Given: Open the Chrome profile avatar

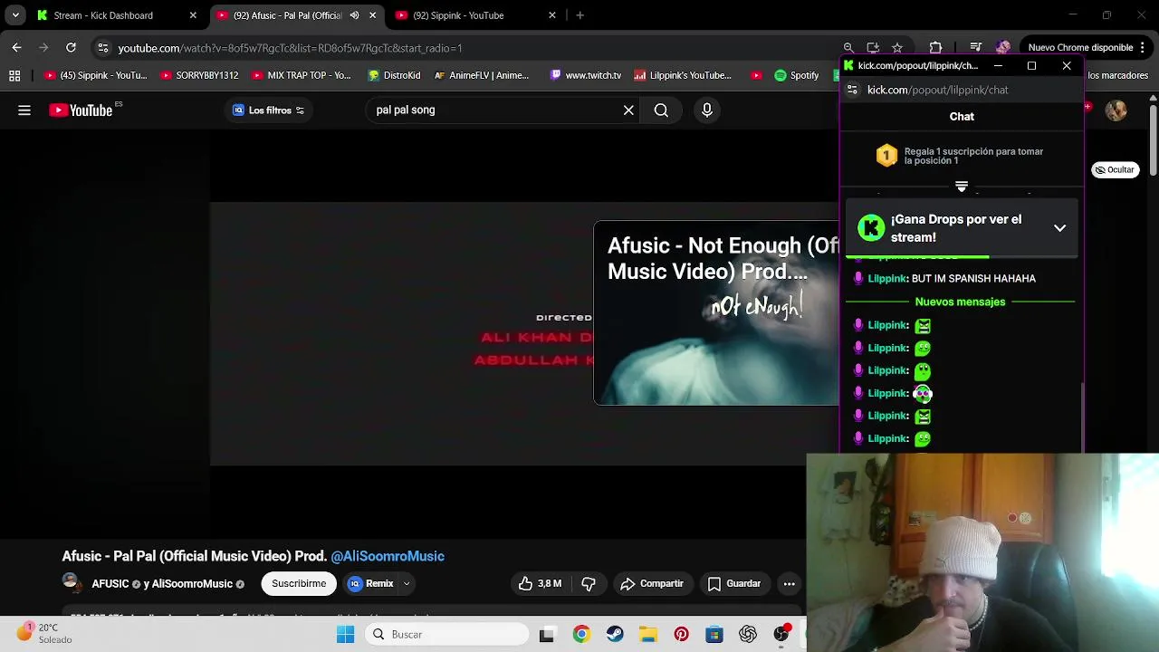Looking at the screenshot, I should click(1002, 47).
